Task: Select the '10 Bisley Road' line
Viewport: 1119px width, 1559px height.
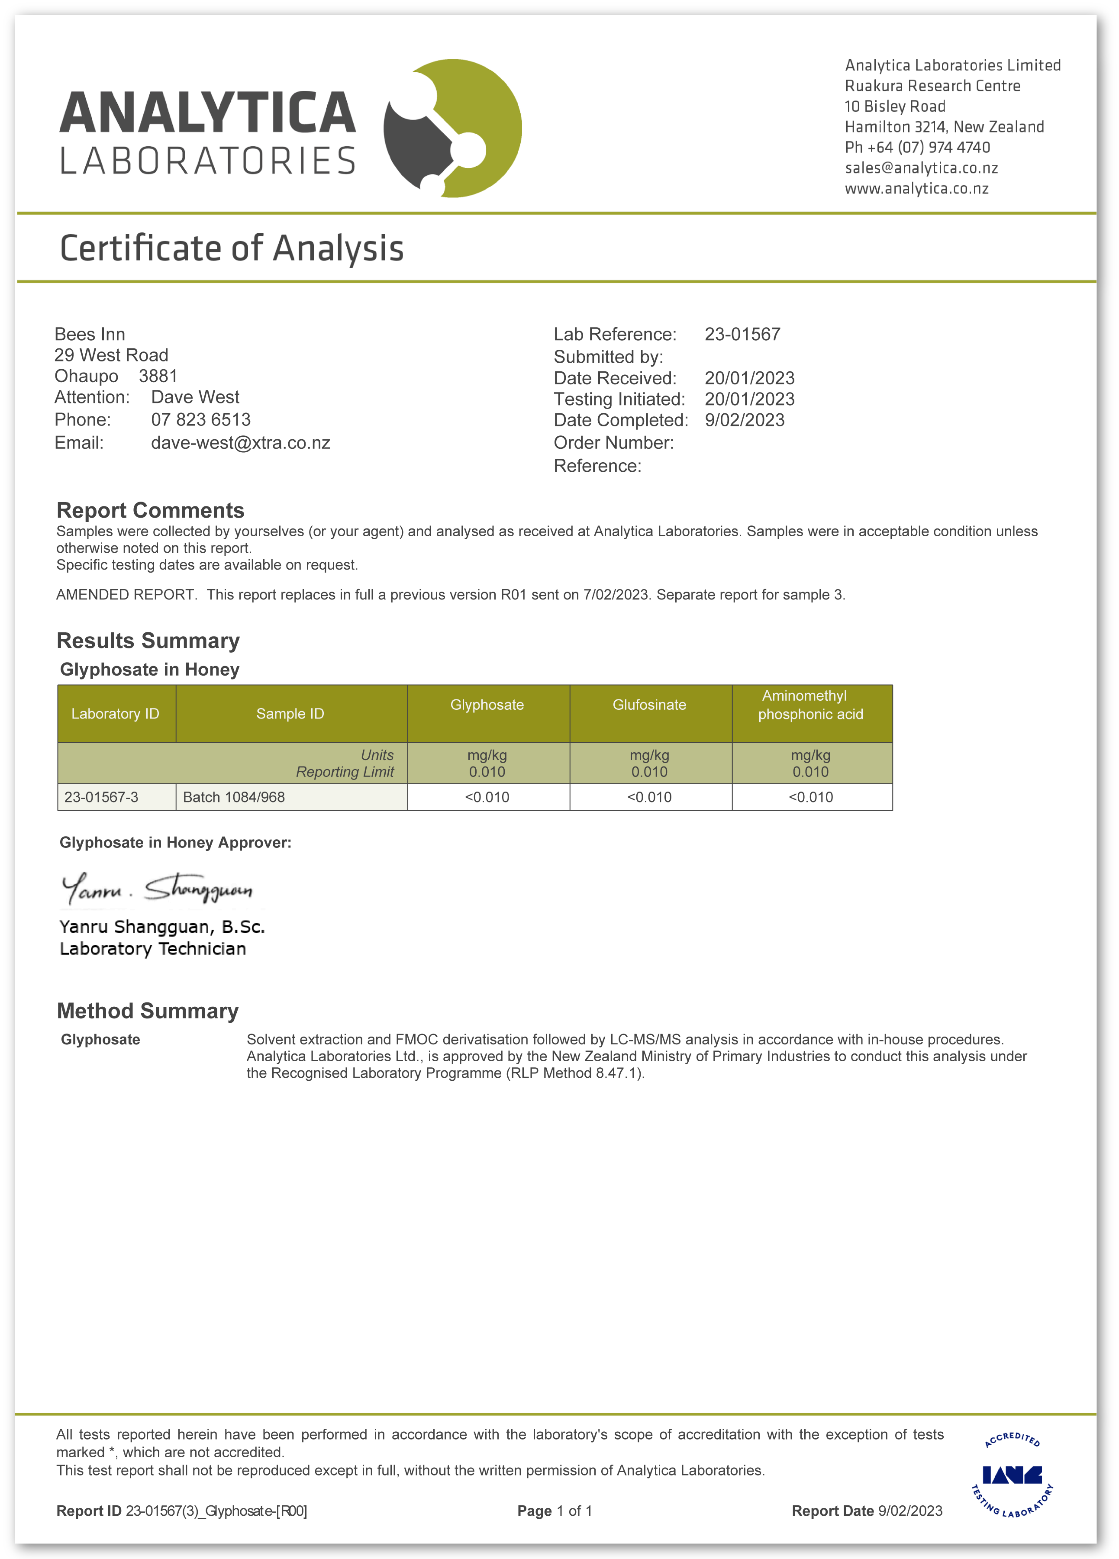Action: click(895, 106)
